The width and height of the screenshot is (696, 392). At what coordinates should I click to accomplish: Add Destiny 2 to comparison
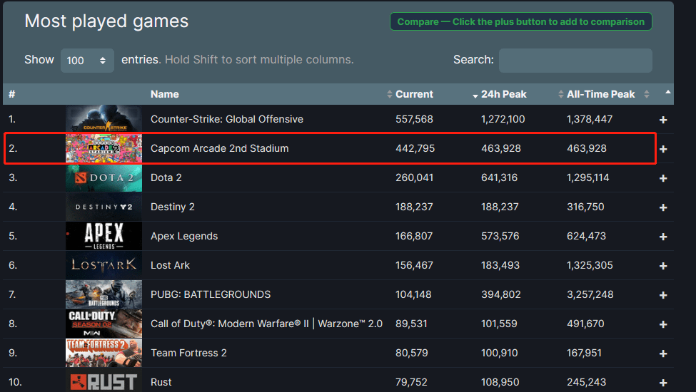pos(663,207)
